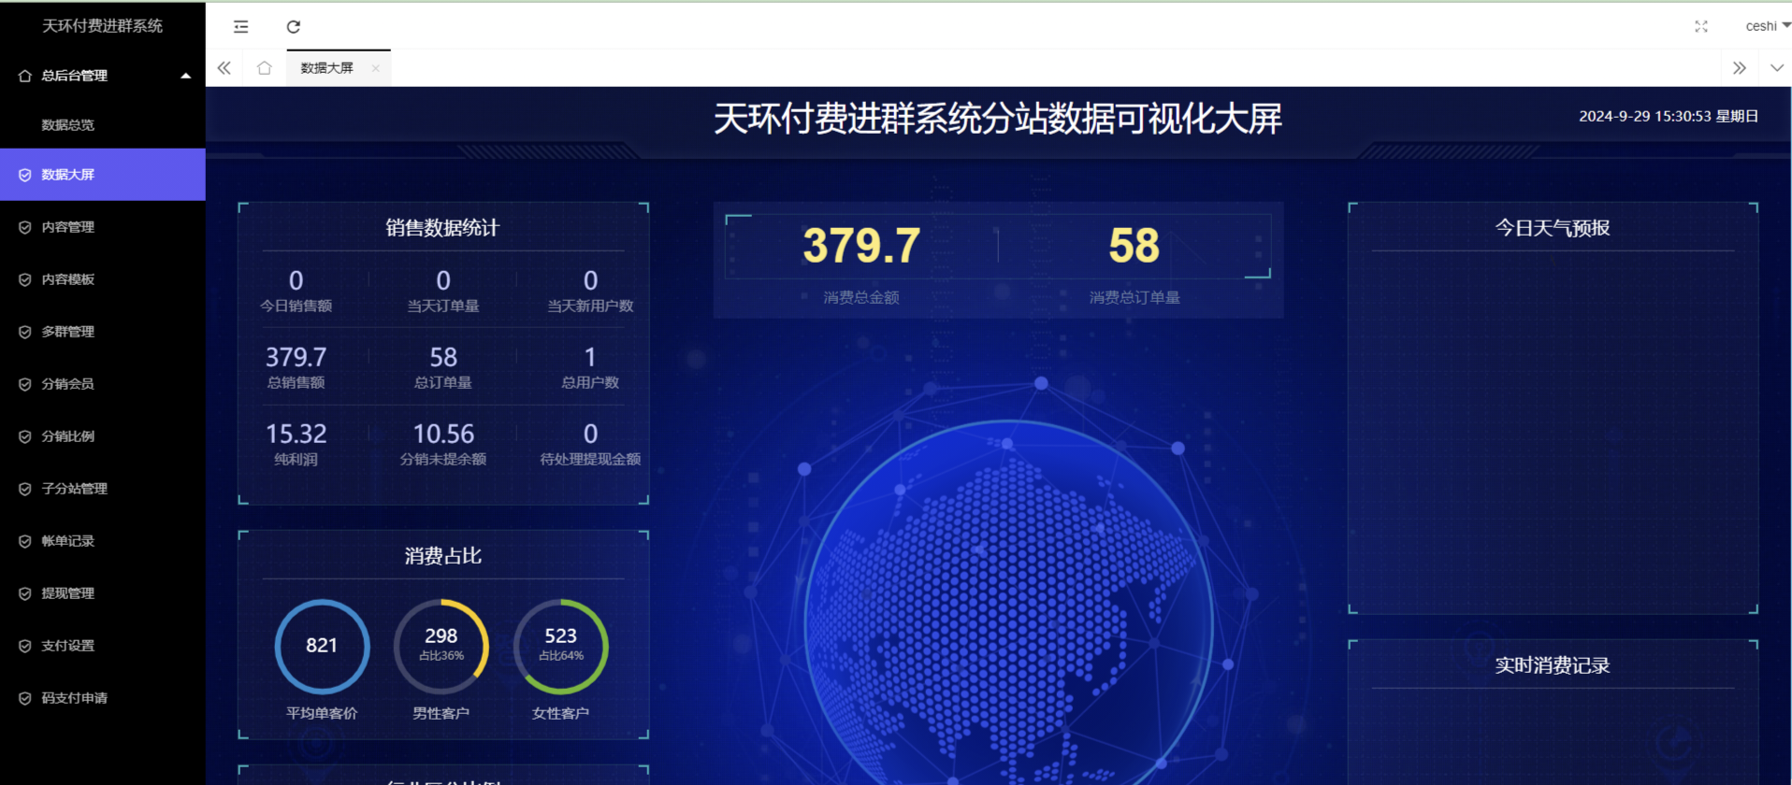Click the 女性客户 523 ring gauge

(561, 646)
